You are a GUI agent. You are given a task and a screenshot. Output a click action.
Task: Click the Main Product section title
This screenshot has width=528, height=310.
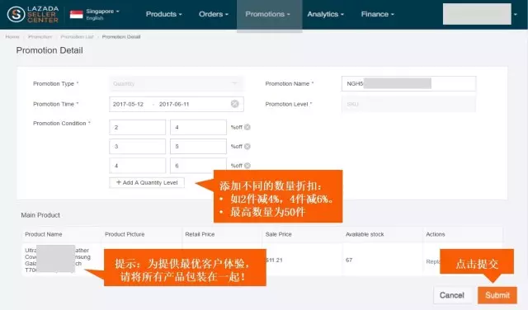[40, 215]
